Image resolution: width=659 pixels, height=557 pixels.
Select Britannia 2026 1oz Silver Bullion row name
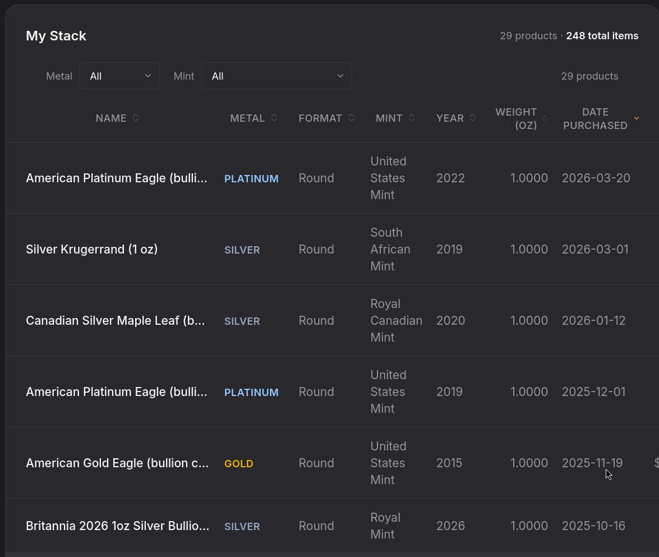[118, 526]
